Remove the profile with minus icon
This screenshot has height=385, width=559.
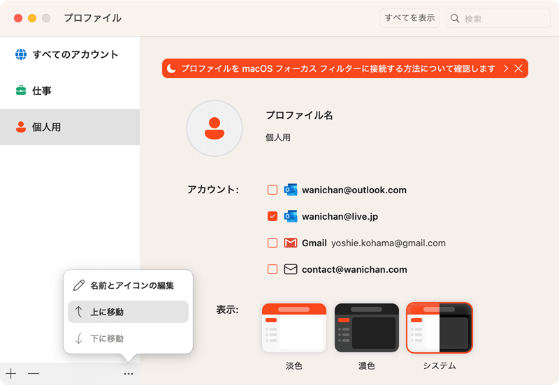click(x=34, y=373)
